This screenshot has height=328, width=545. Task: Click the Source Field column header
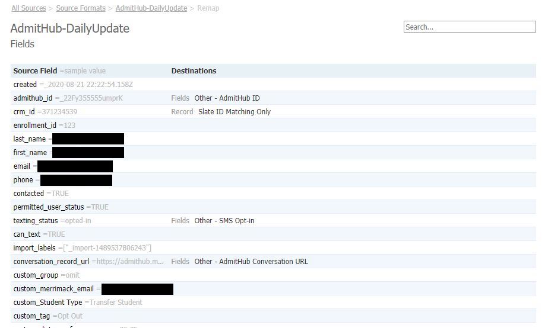tap(35, 70)
